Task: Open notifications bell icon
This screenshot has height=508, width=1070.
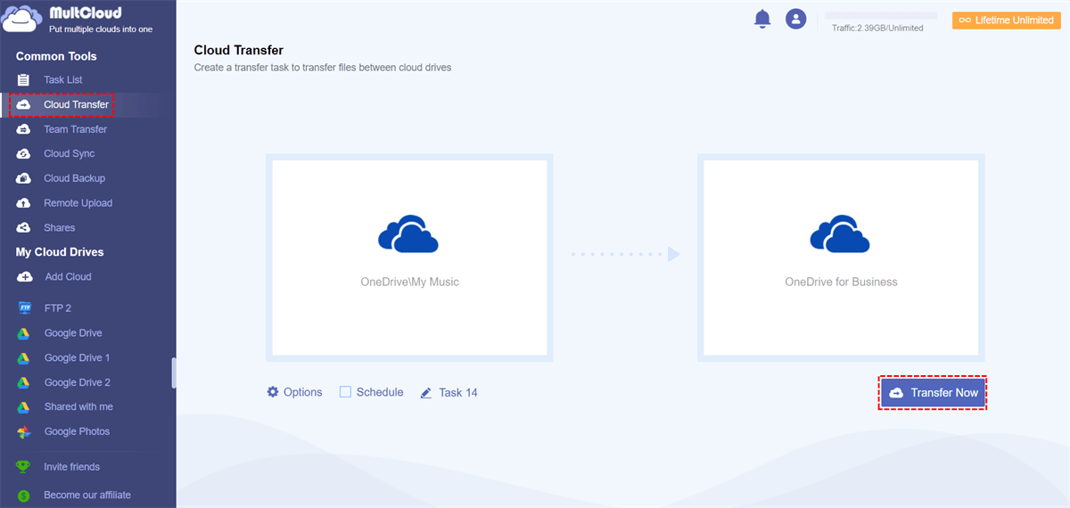Action: click(762, 19)
